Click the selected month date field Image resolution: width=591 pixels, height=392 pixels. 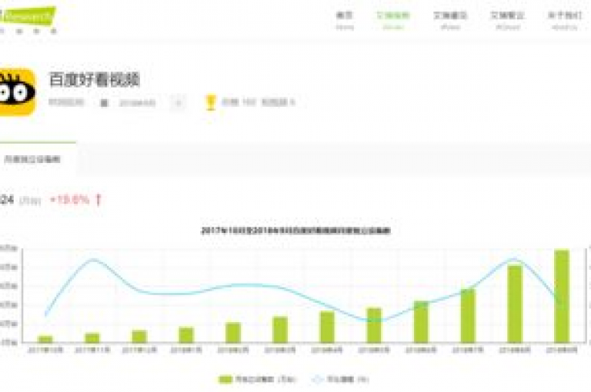[x=137, y=102]
